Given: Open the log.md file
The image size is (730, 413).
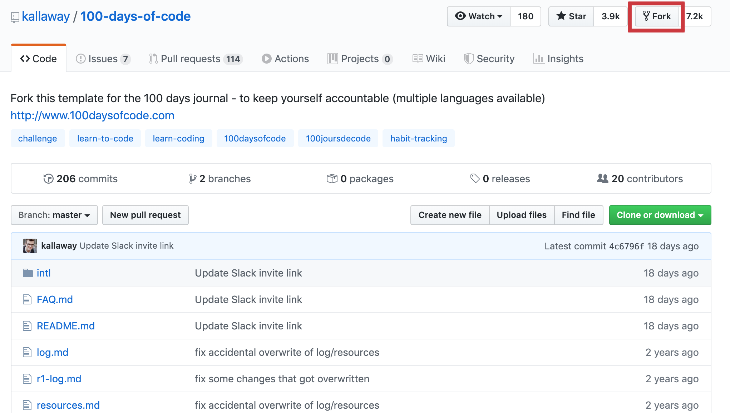Looking at the screenshot, I should 53,352.
